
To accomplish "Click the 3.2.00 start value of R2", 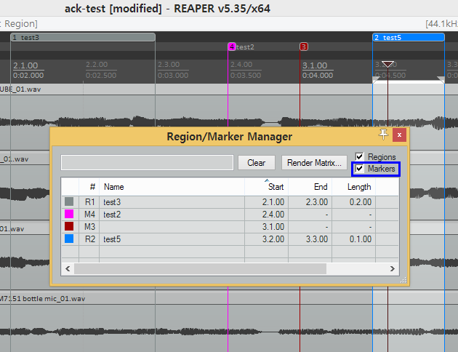I will (x=273, y=239).
